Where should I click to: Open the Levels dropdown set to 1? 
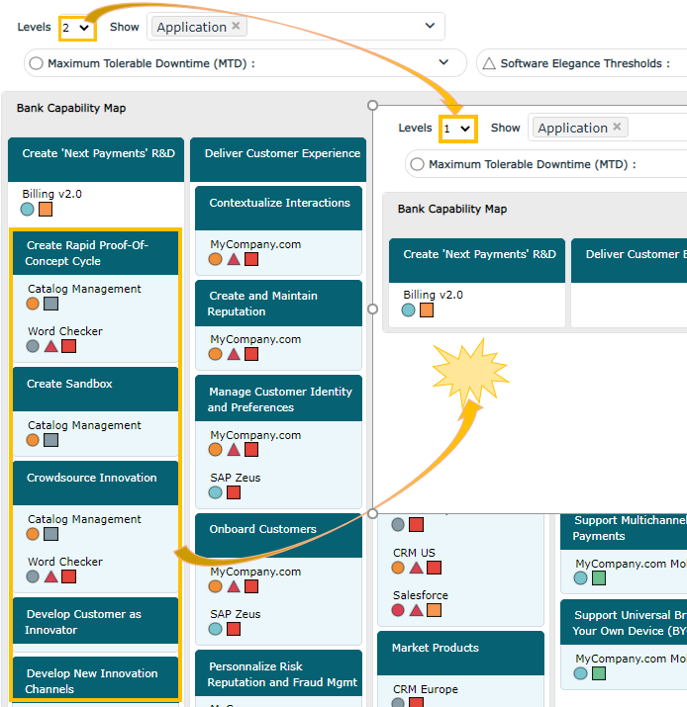pos(458,129)
